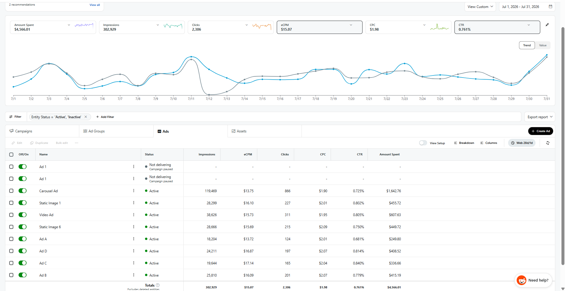The height and width of the screenshot is (291, 565).
Task: Switch to the Assets tab
Action: pos(265,131)
